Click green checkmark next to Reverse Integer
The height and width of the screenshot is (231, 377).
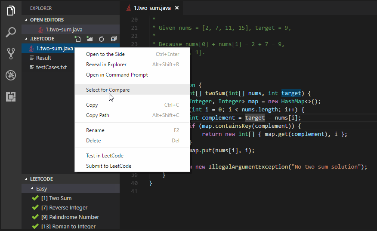pyautogui.click(x=35, y=207)
